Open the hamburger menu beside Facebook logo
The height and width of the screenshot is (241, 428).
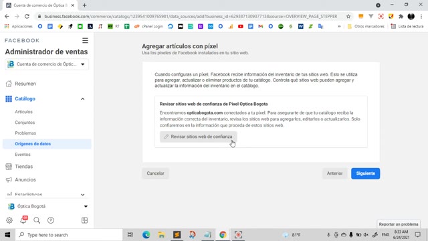85,40
